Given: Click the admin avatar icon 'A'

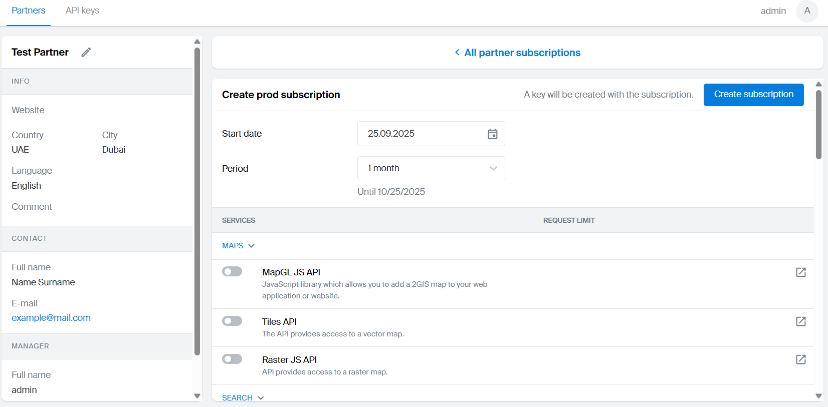Looking at the screenshot, I should click(x=806, y=11).
